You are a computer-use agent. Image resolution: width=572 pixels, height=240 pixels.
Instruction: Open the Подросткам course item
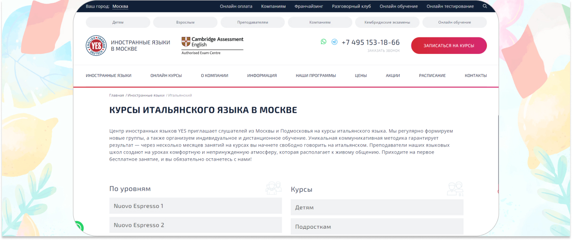376,227
